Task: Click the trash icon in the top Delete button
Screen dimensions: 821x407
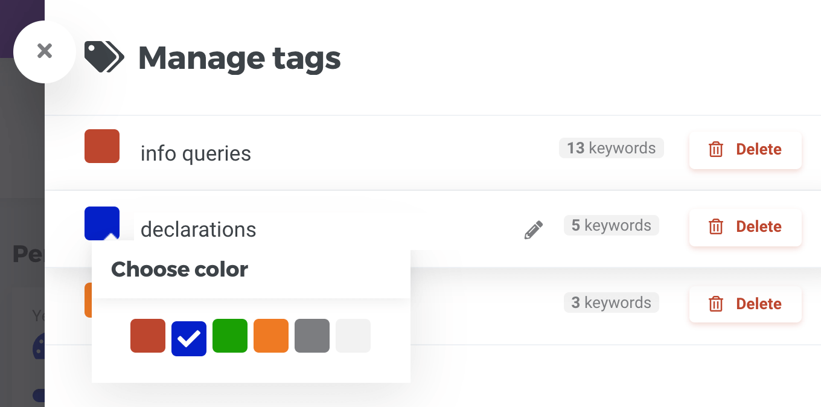Action: tap(716, 149)
